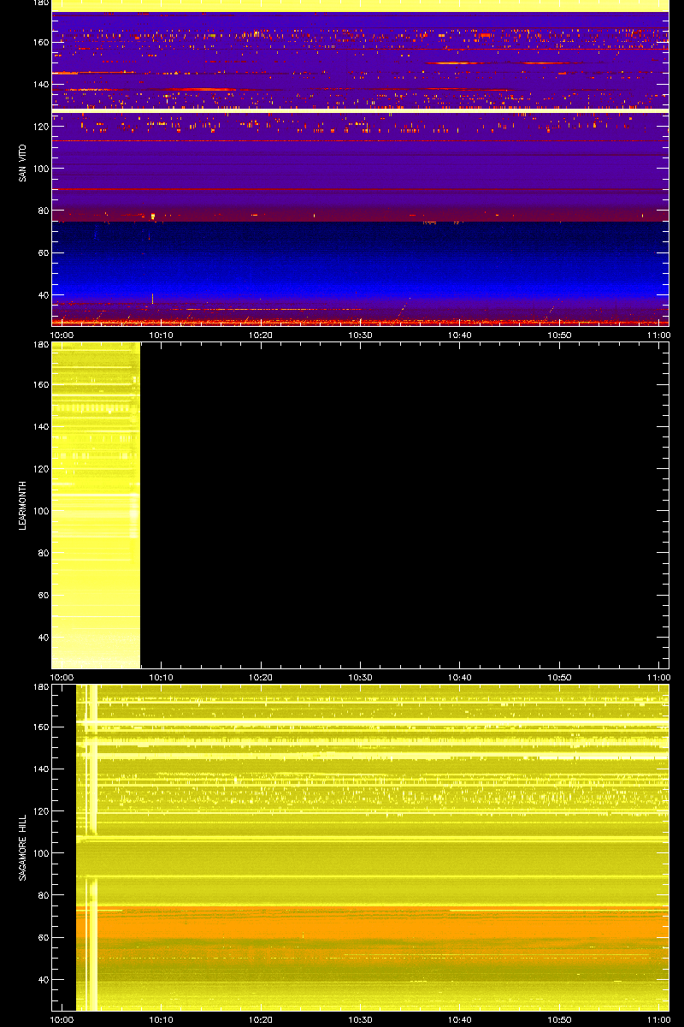Click the 10:20 time label under Learmonth
The width and height of the screenshot is (684, 1027).
261,678
